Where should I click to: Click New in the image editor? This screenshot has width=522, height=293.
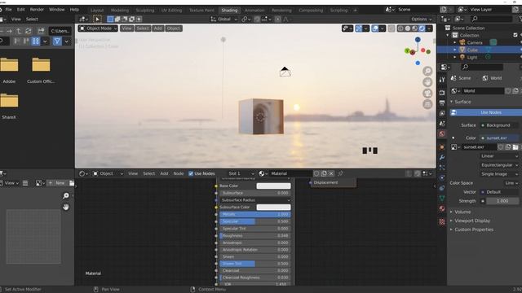(57, 183)
